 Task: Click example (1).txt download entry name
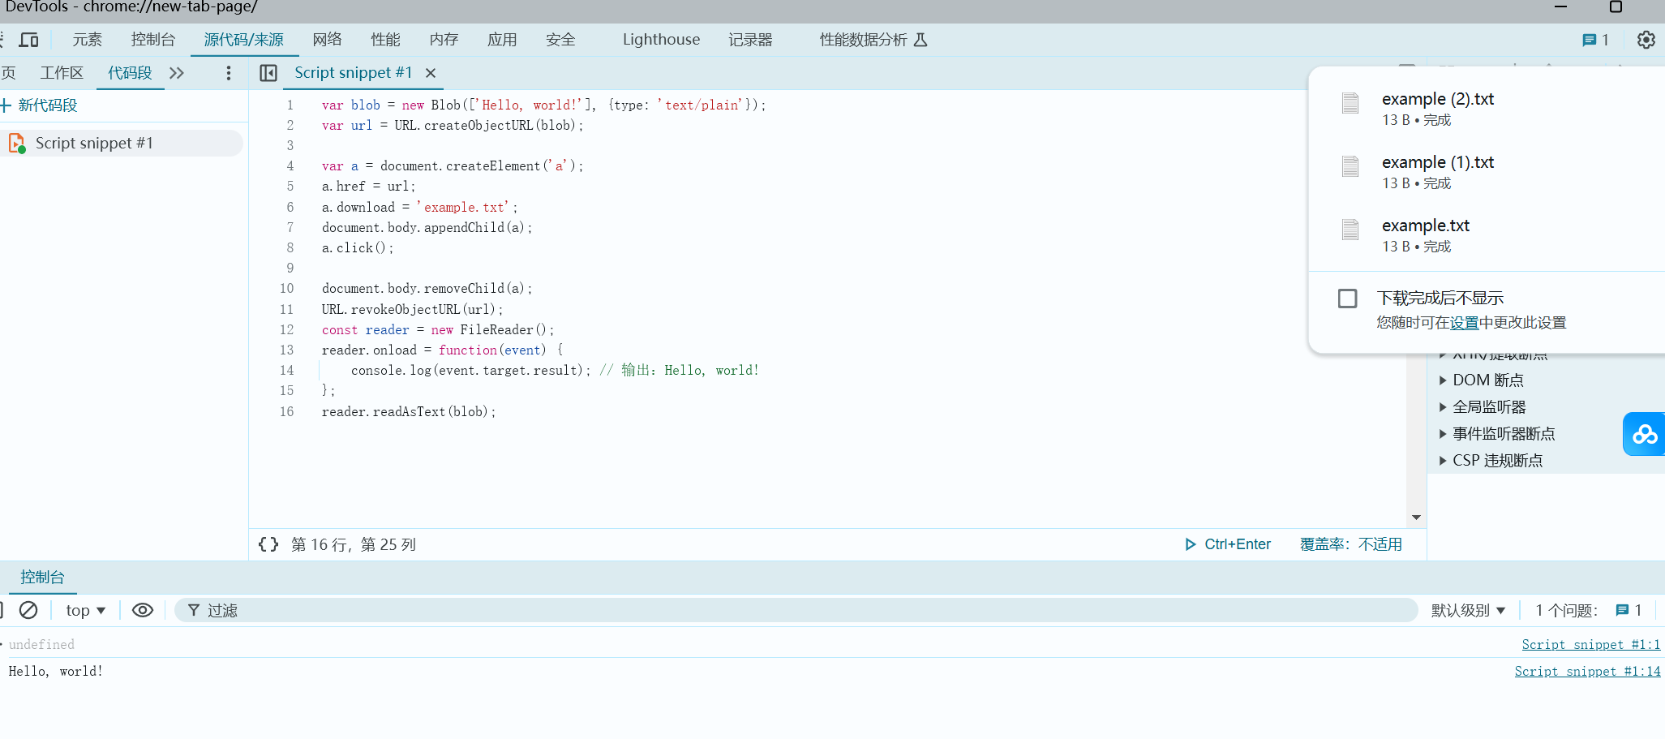pos(1438,162)
